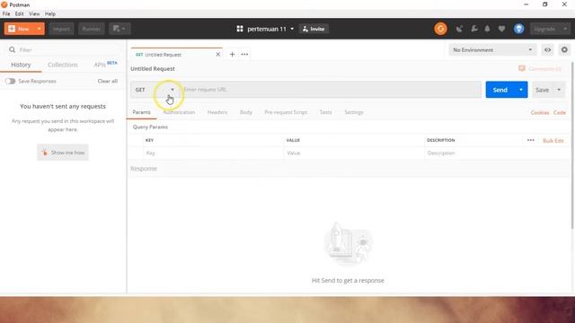575x323 pixels.
Task: Open the capture requests satellite icon
Action: tap(459, 29)
